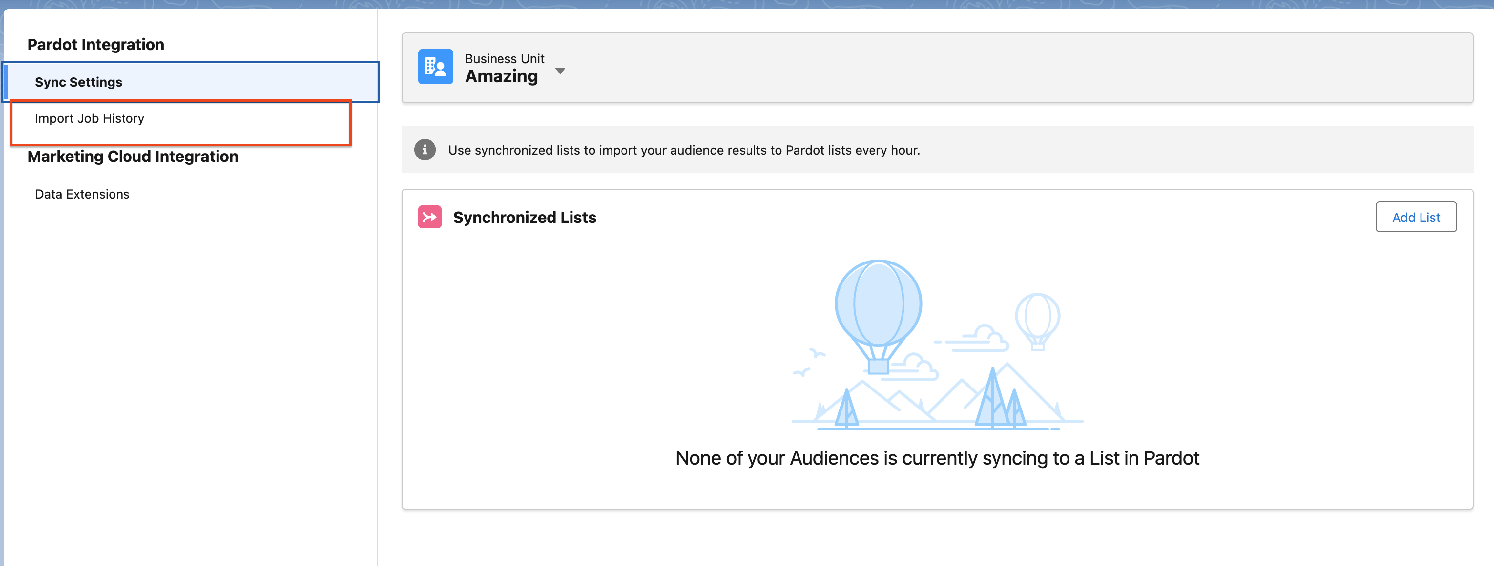Click the Marketing Cloud Integration heading

coord(133,157)
